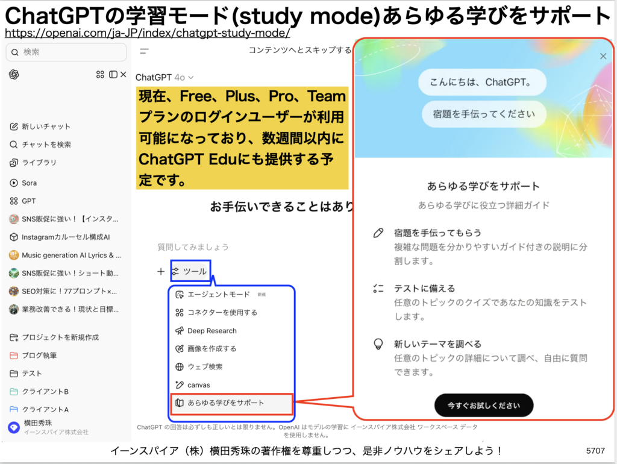617x464 pixels.
Task: Click the plus attach button
Action: [160, 272]
